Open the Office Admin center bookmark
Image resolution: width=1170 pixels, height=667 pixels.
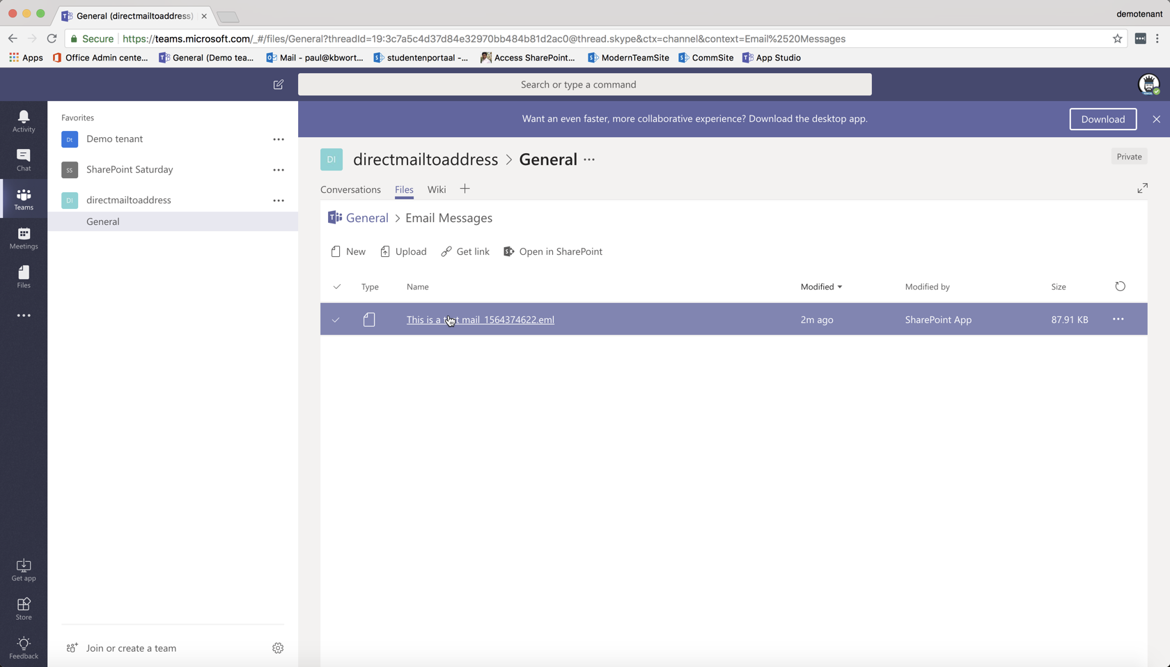click(x=100, y=58)
